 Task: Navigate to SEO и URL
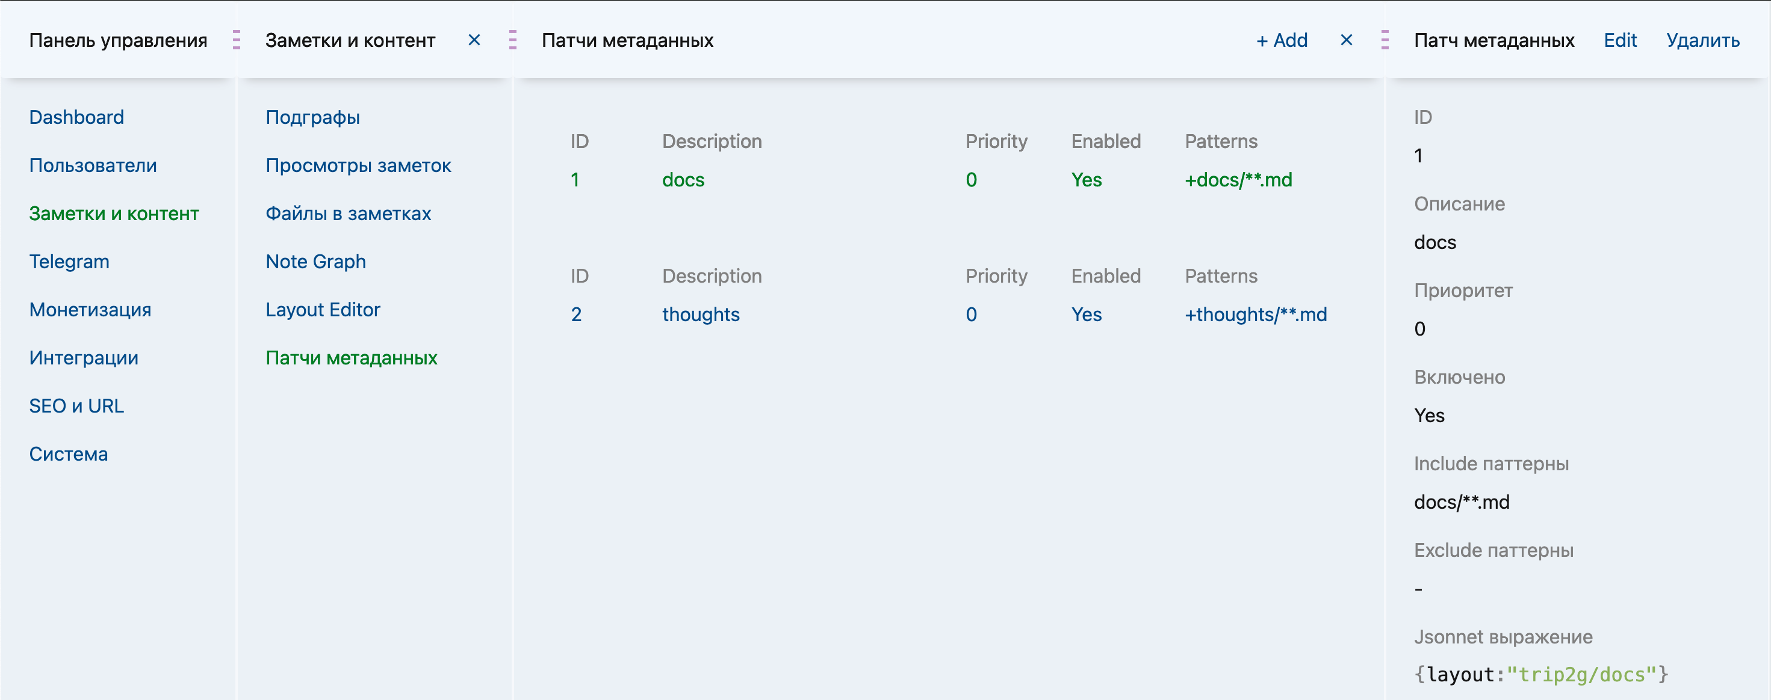76,406
